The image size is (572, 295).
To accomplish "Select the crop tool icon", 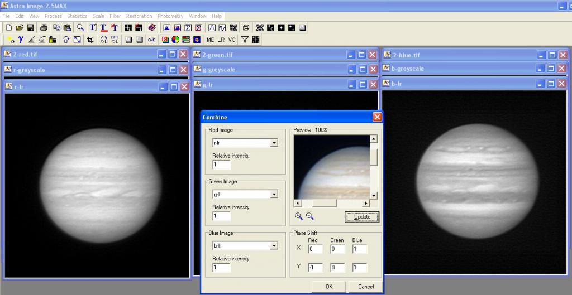I will tap(90, 40).
